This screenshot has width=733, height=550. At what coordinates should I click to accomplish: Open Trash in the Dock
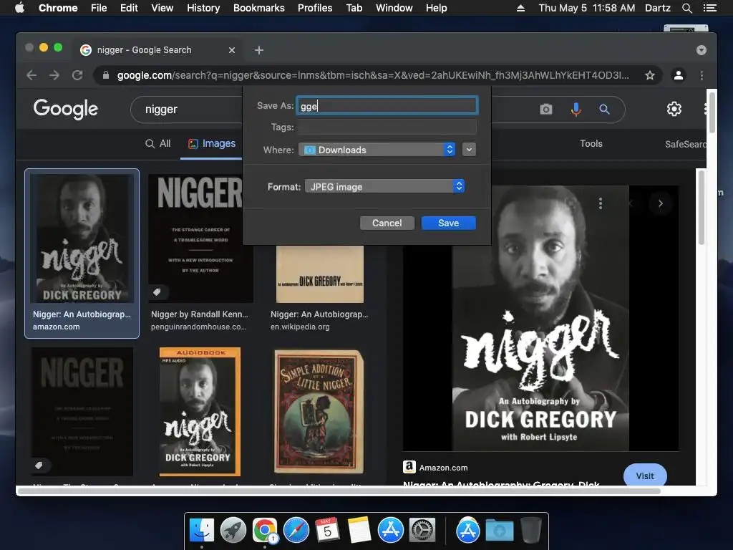click(x=530, y=531)
